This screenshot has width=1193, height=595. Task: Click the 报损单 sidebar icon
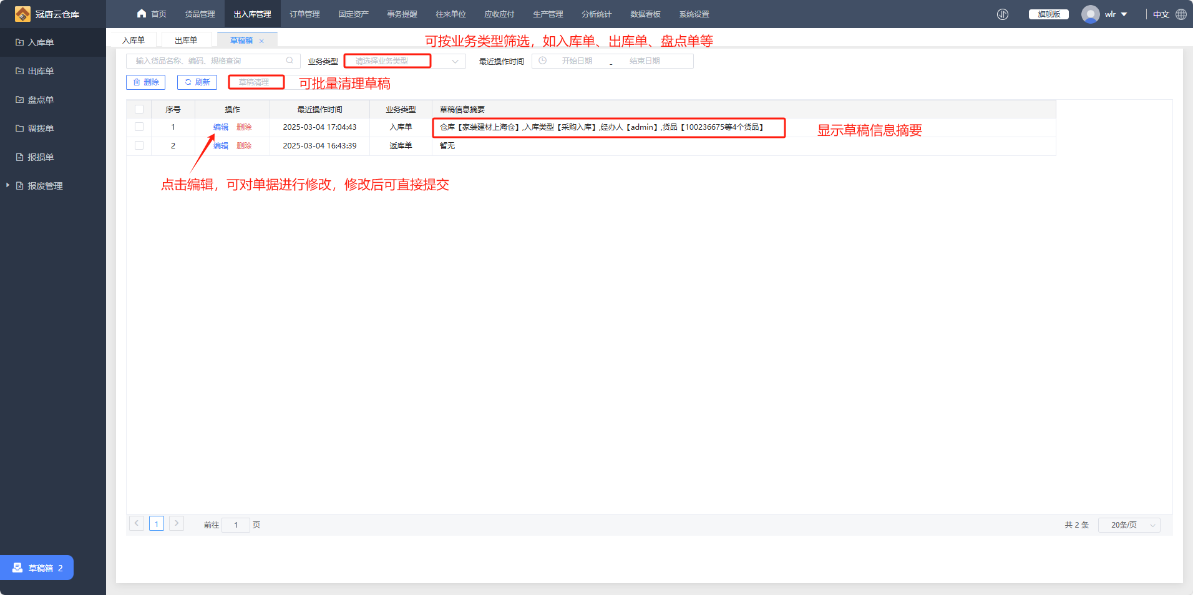click(19, 157)
